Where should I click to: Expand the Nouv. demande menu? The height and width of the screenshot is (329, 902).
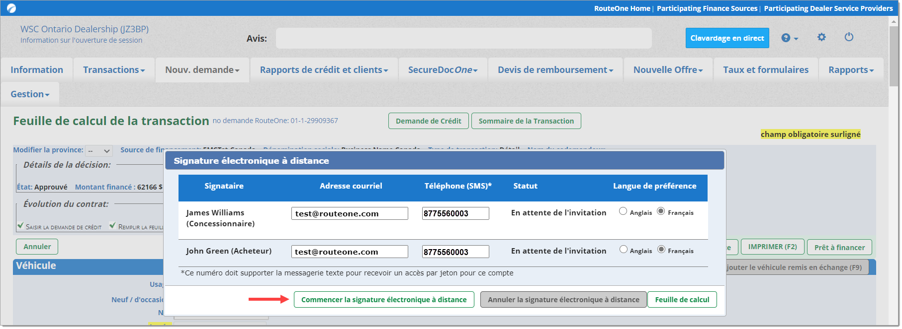(202, 70)
